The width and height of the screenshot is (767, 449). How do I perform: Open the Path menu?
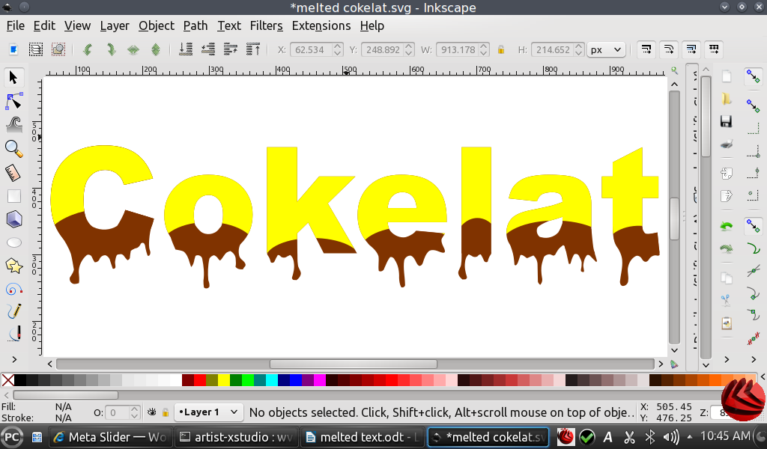pyautogui.click(x=195, y=25)
